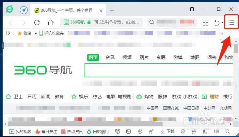Go to the home page icon
The width and height of the screenshot is (239, 137).
51,23
